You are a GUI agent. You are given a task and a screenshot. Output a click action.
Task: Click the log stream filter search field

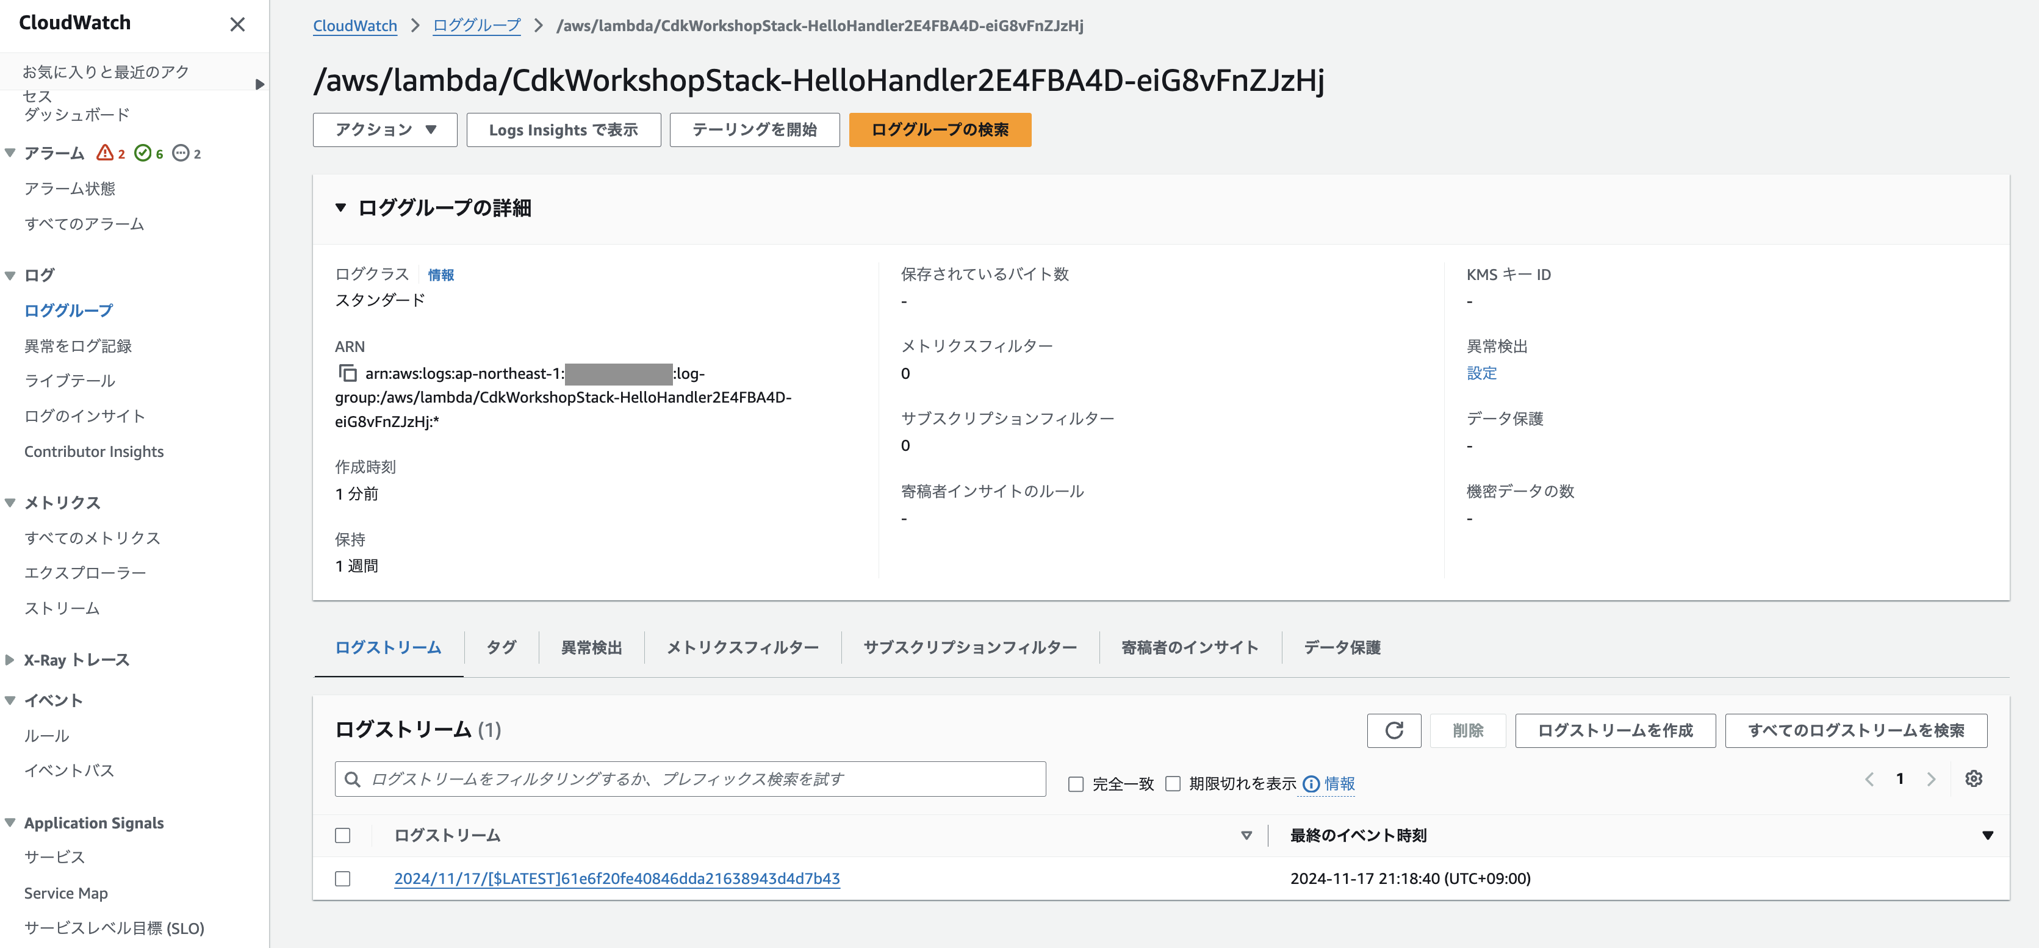[689, 778]
